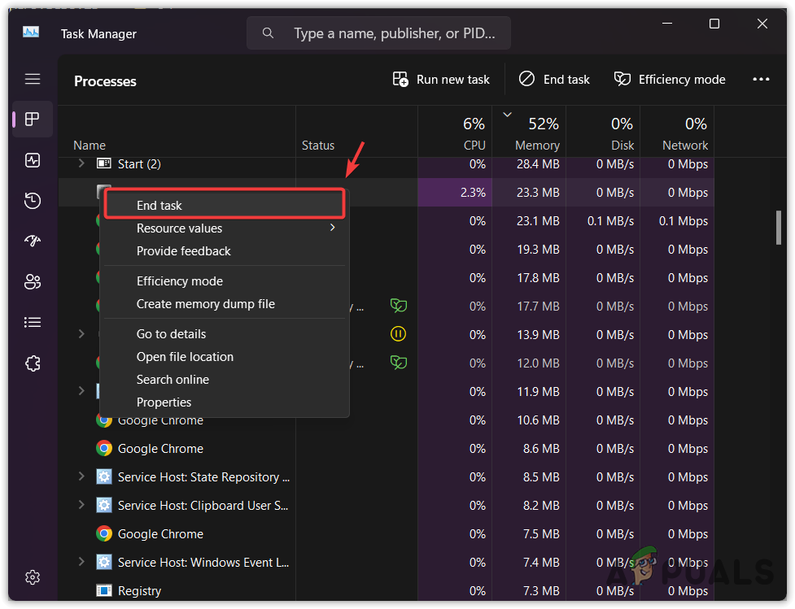The height and width of the screenshot is (609, 795).
Task: Open Task Manager settings gear
Action: pos(33,577)
